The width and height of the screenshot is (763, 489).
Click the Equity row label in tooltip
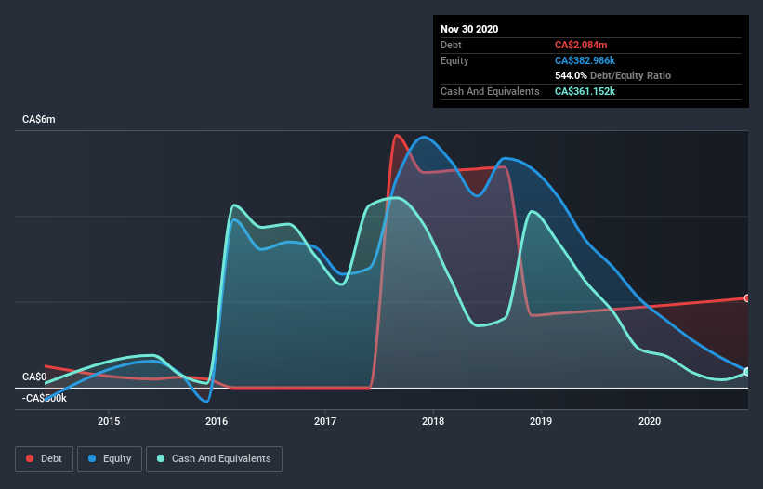tap(454, 60)
